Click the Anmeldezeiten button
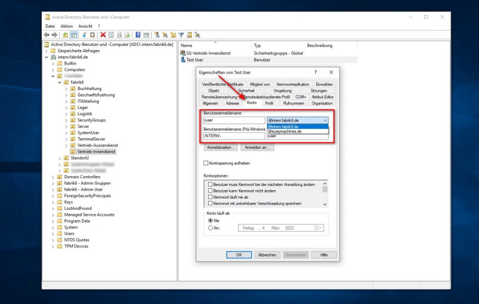This screenshot has height=304, width=479. click(x=219, y=148)
